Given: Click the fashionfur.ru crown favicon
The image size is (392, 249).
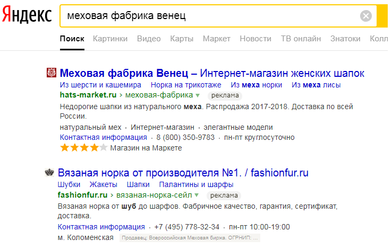Looking at the screenshot, I should tap(49, 172).
